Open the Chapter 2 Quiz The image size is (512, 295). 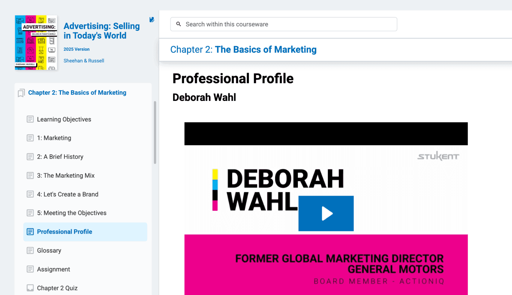(57, 288)
